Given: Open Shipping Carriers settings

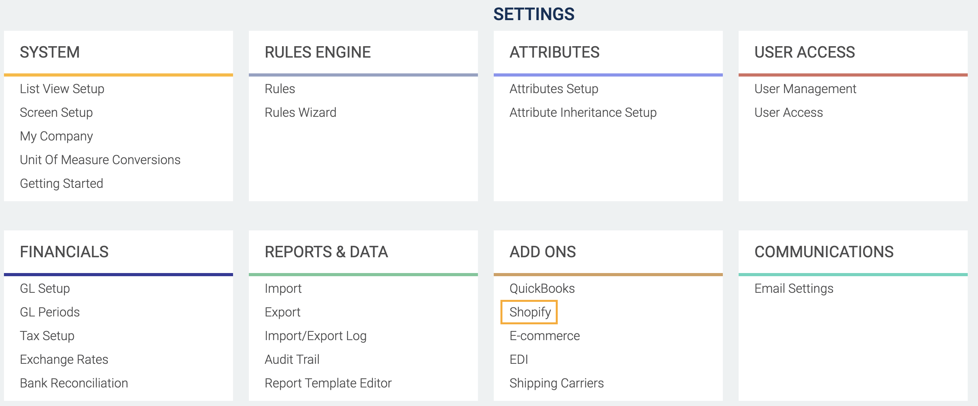Looking at the screenshot, I should (x=557, y=383).
